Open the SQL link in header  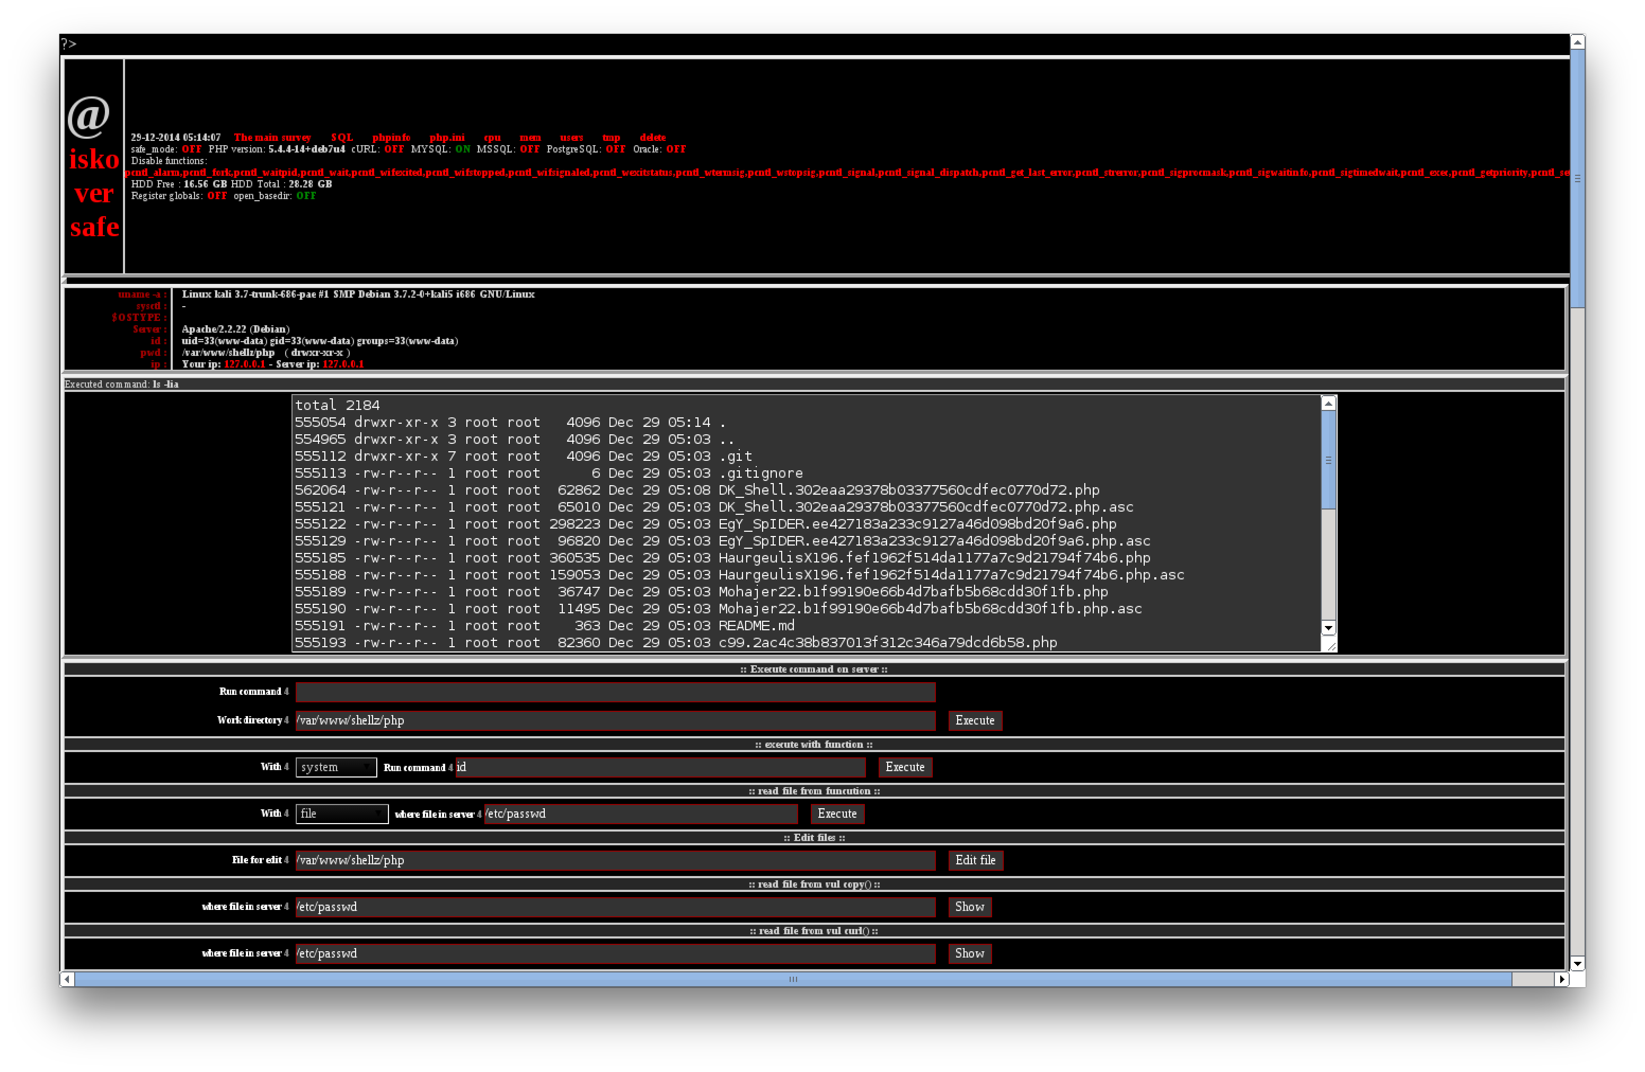click(x=341, y=138)
